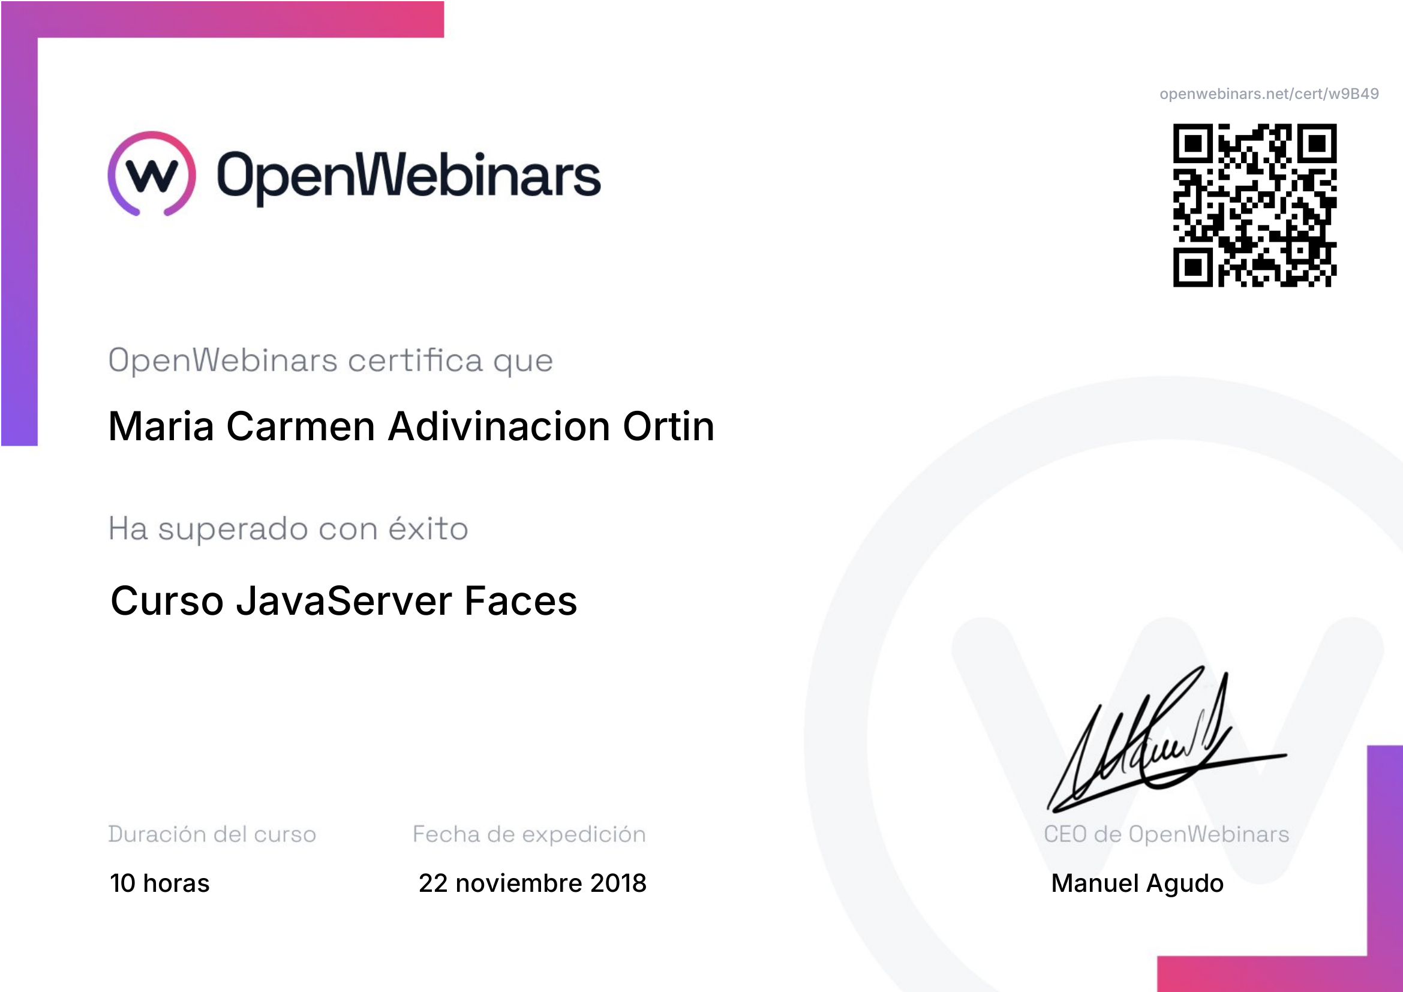This screenshot has height=992, width=1403.
Task: Click the name Maria Carmen Adivinacion Ortin
Action: click(x=411, y=426)
